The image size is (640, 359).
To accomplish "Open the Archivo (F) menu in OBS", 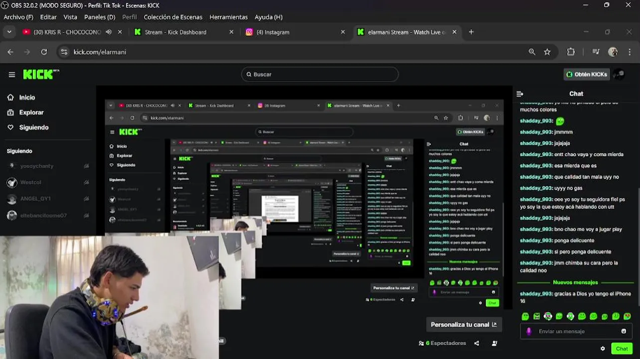I will tap(18, 17).
